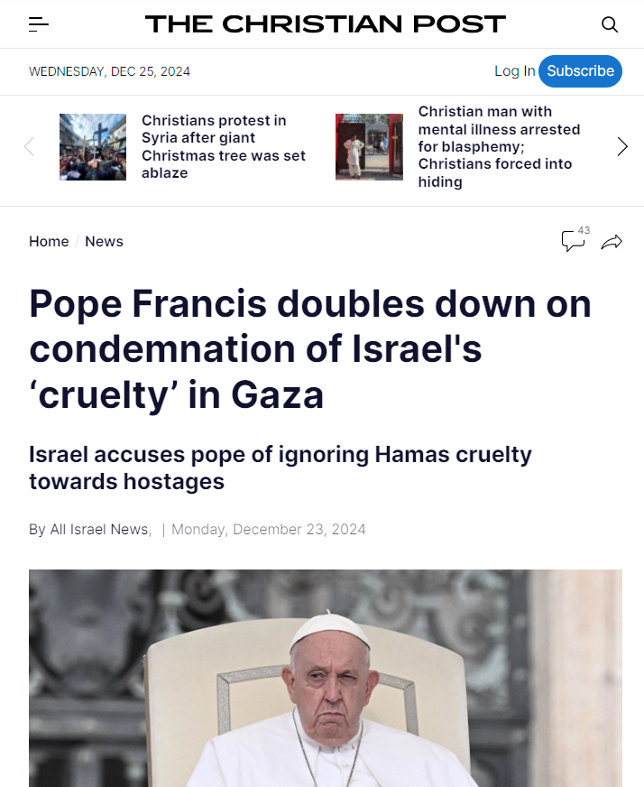Click the search magnifier icon

point(610,24)
